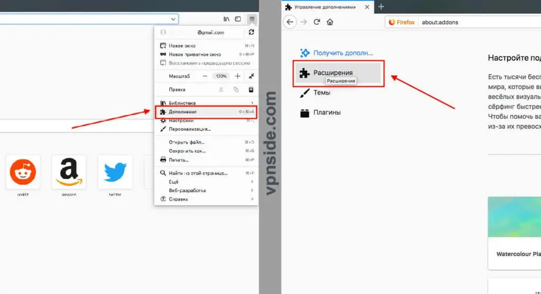The image size is (541, 294).
Task: Expand the Библиотека submenu
Action: 206,103
